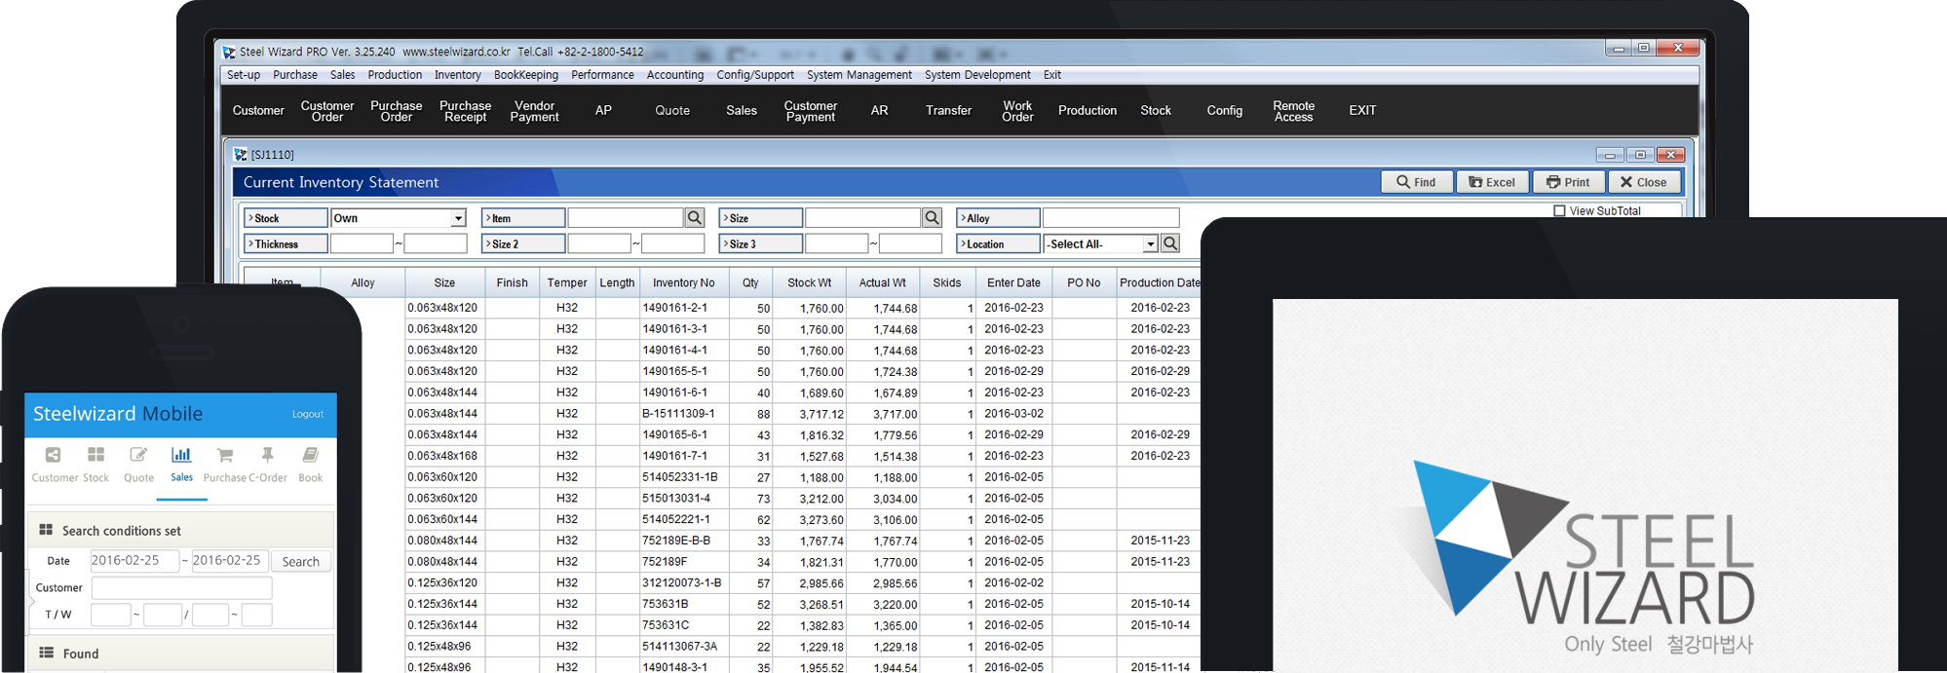This screenshot has width=1947, height=673.
Task: Click the Temper column header
Action: [567, 282]
